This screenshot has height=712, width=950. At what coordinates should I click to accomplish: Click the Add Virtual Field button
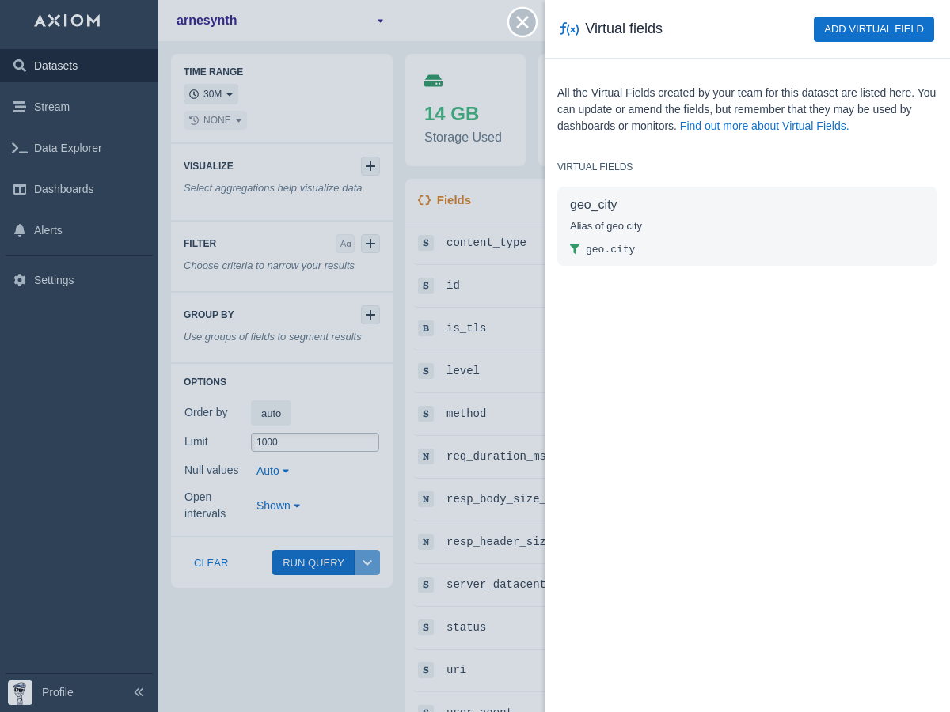[873, 29]
